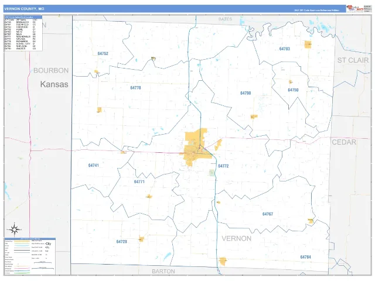Click ZIP code label 64741
This screenshot has width=375, height=281.
[94, 165]
